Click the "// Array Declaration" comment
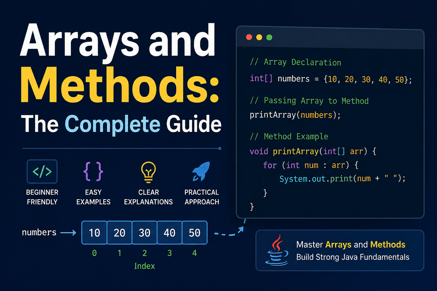This screenshot has height=291, width=437. [295, 62]
